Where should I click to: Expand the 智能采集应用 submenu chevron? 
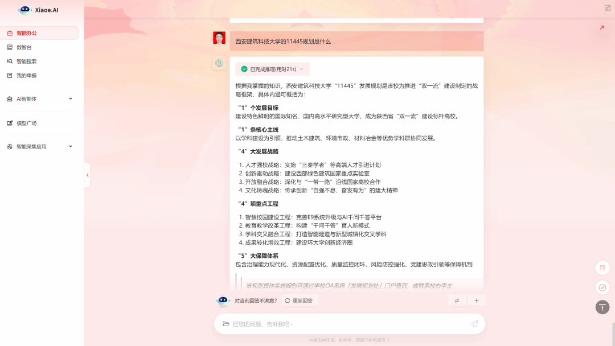click(71, 147)
